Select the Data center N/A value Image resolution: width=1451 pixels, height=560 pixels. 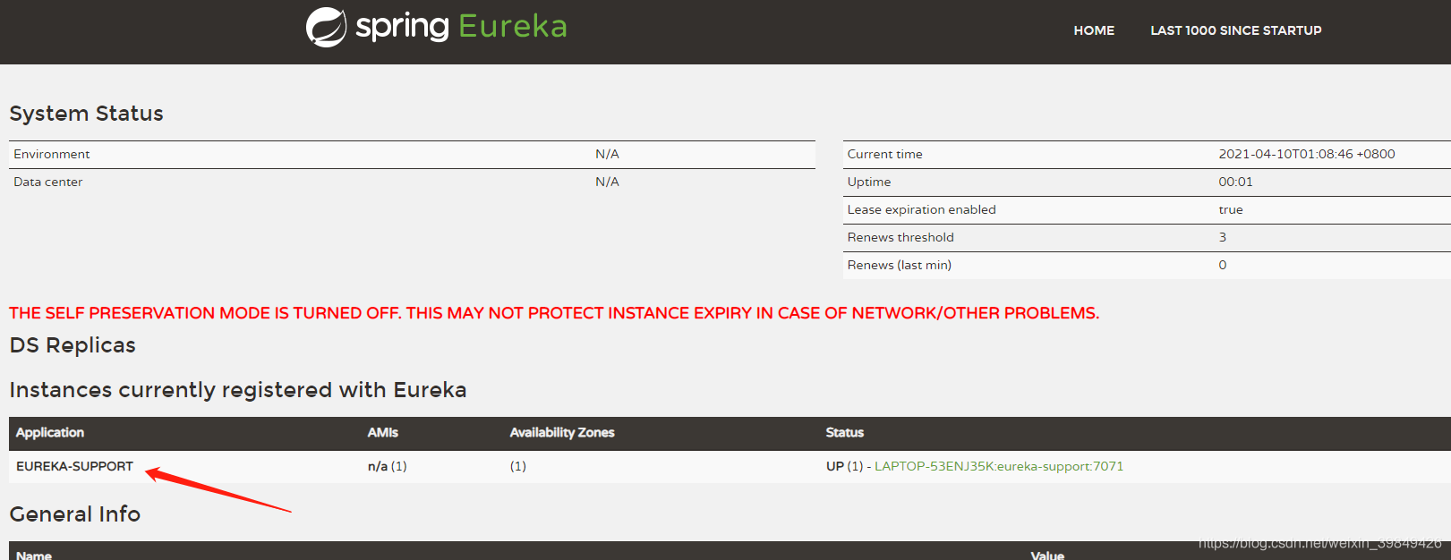pos(607,182)
